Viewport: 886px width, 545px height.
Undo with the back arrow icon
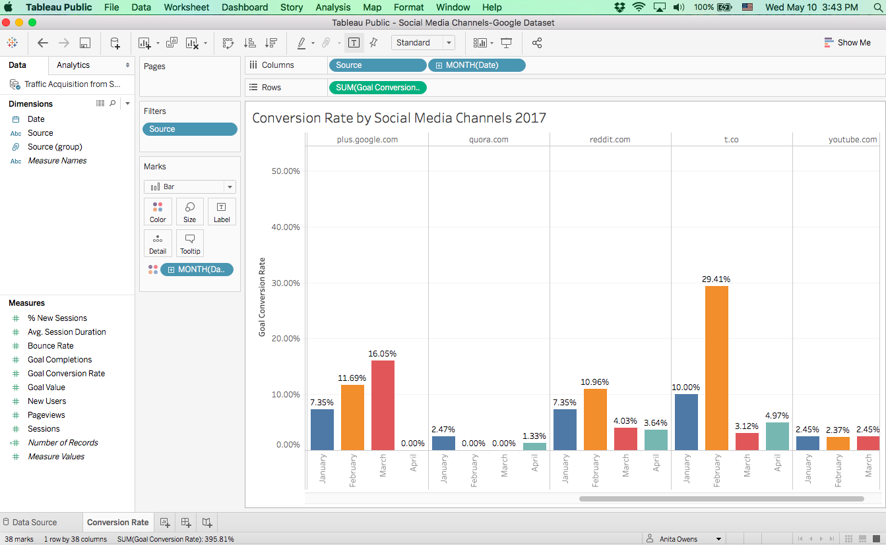pyautogui.click(x=43, y=43)
